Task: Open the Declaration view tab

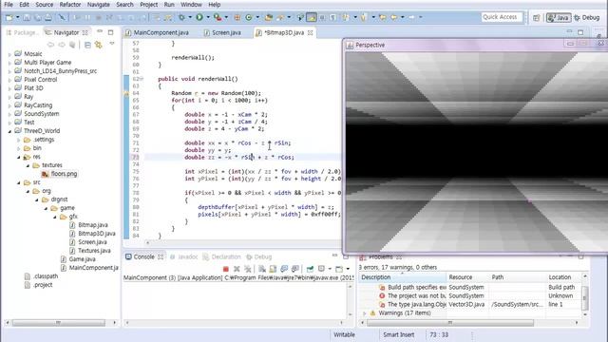Action: [221, 257]
